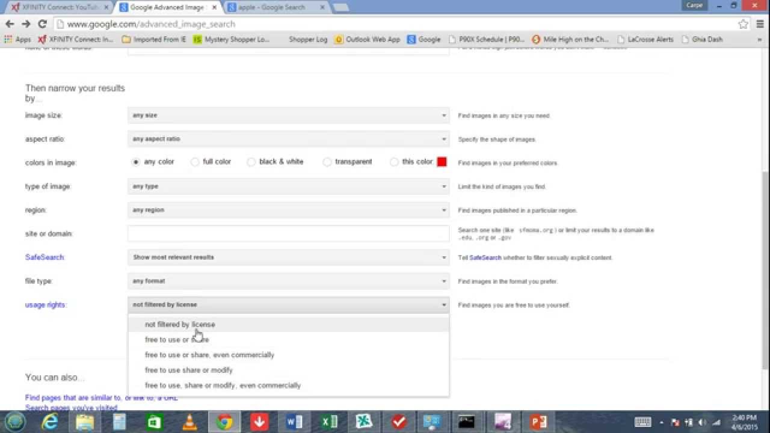Launch VLC media player from taskbar
Viewport: 770px width, 433px height.
(x=189, y=422)
